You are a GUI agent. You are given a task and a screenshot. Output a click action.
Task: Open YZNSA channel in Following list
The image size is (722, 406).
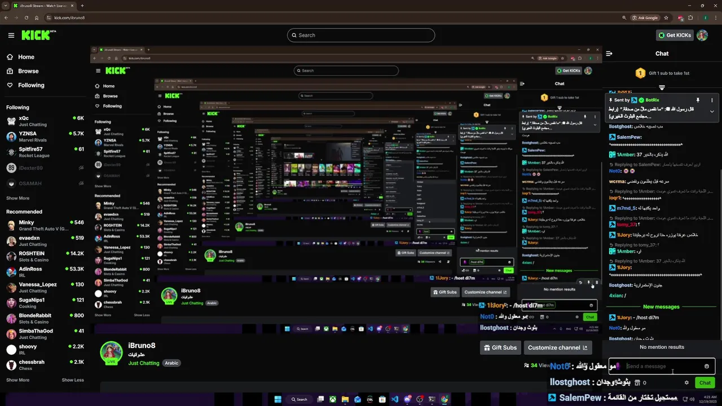[x=45, y=136]
